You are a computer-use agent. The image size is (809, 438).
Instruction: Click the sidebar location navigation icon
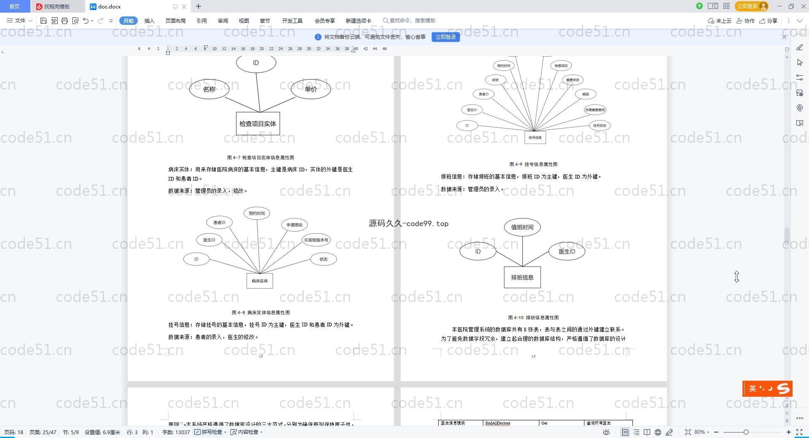click(x=800, y=108)
